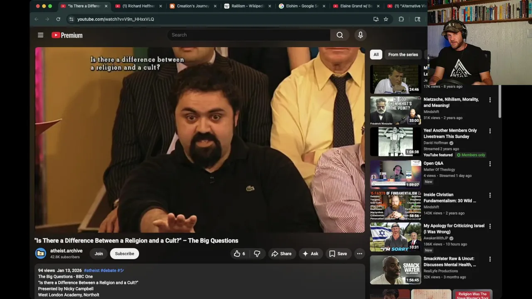Dislike the video with thumbs down

point(257,254)
